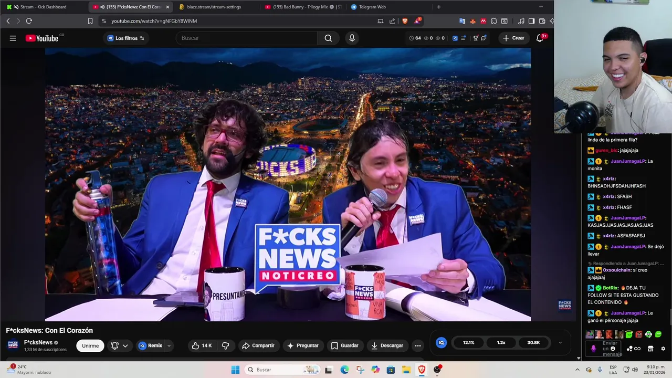The width and height of the screenshot is (672, 378).
Task: Click the Brave Shields lion icon
Action: [405, 21]
